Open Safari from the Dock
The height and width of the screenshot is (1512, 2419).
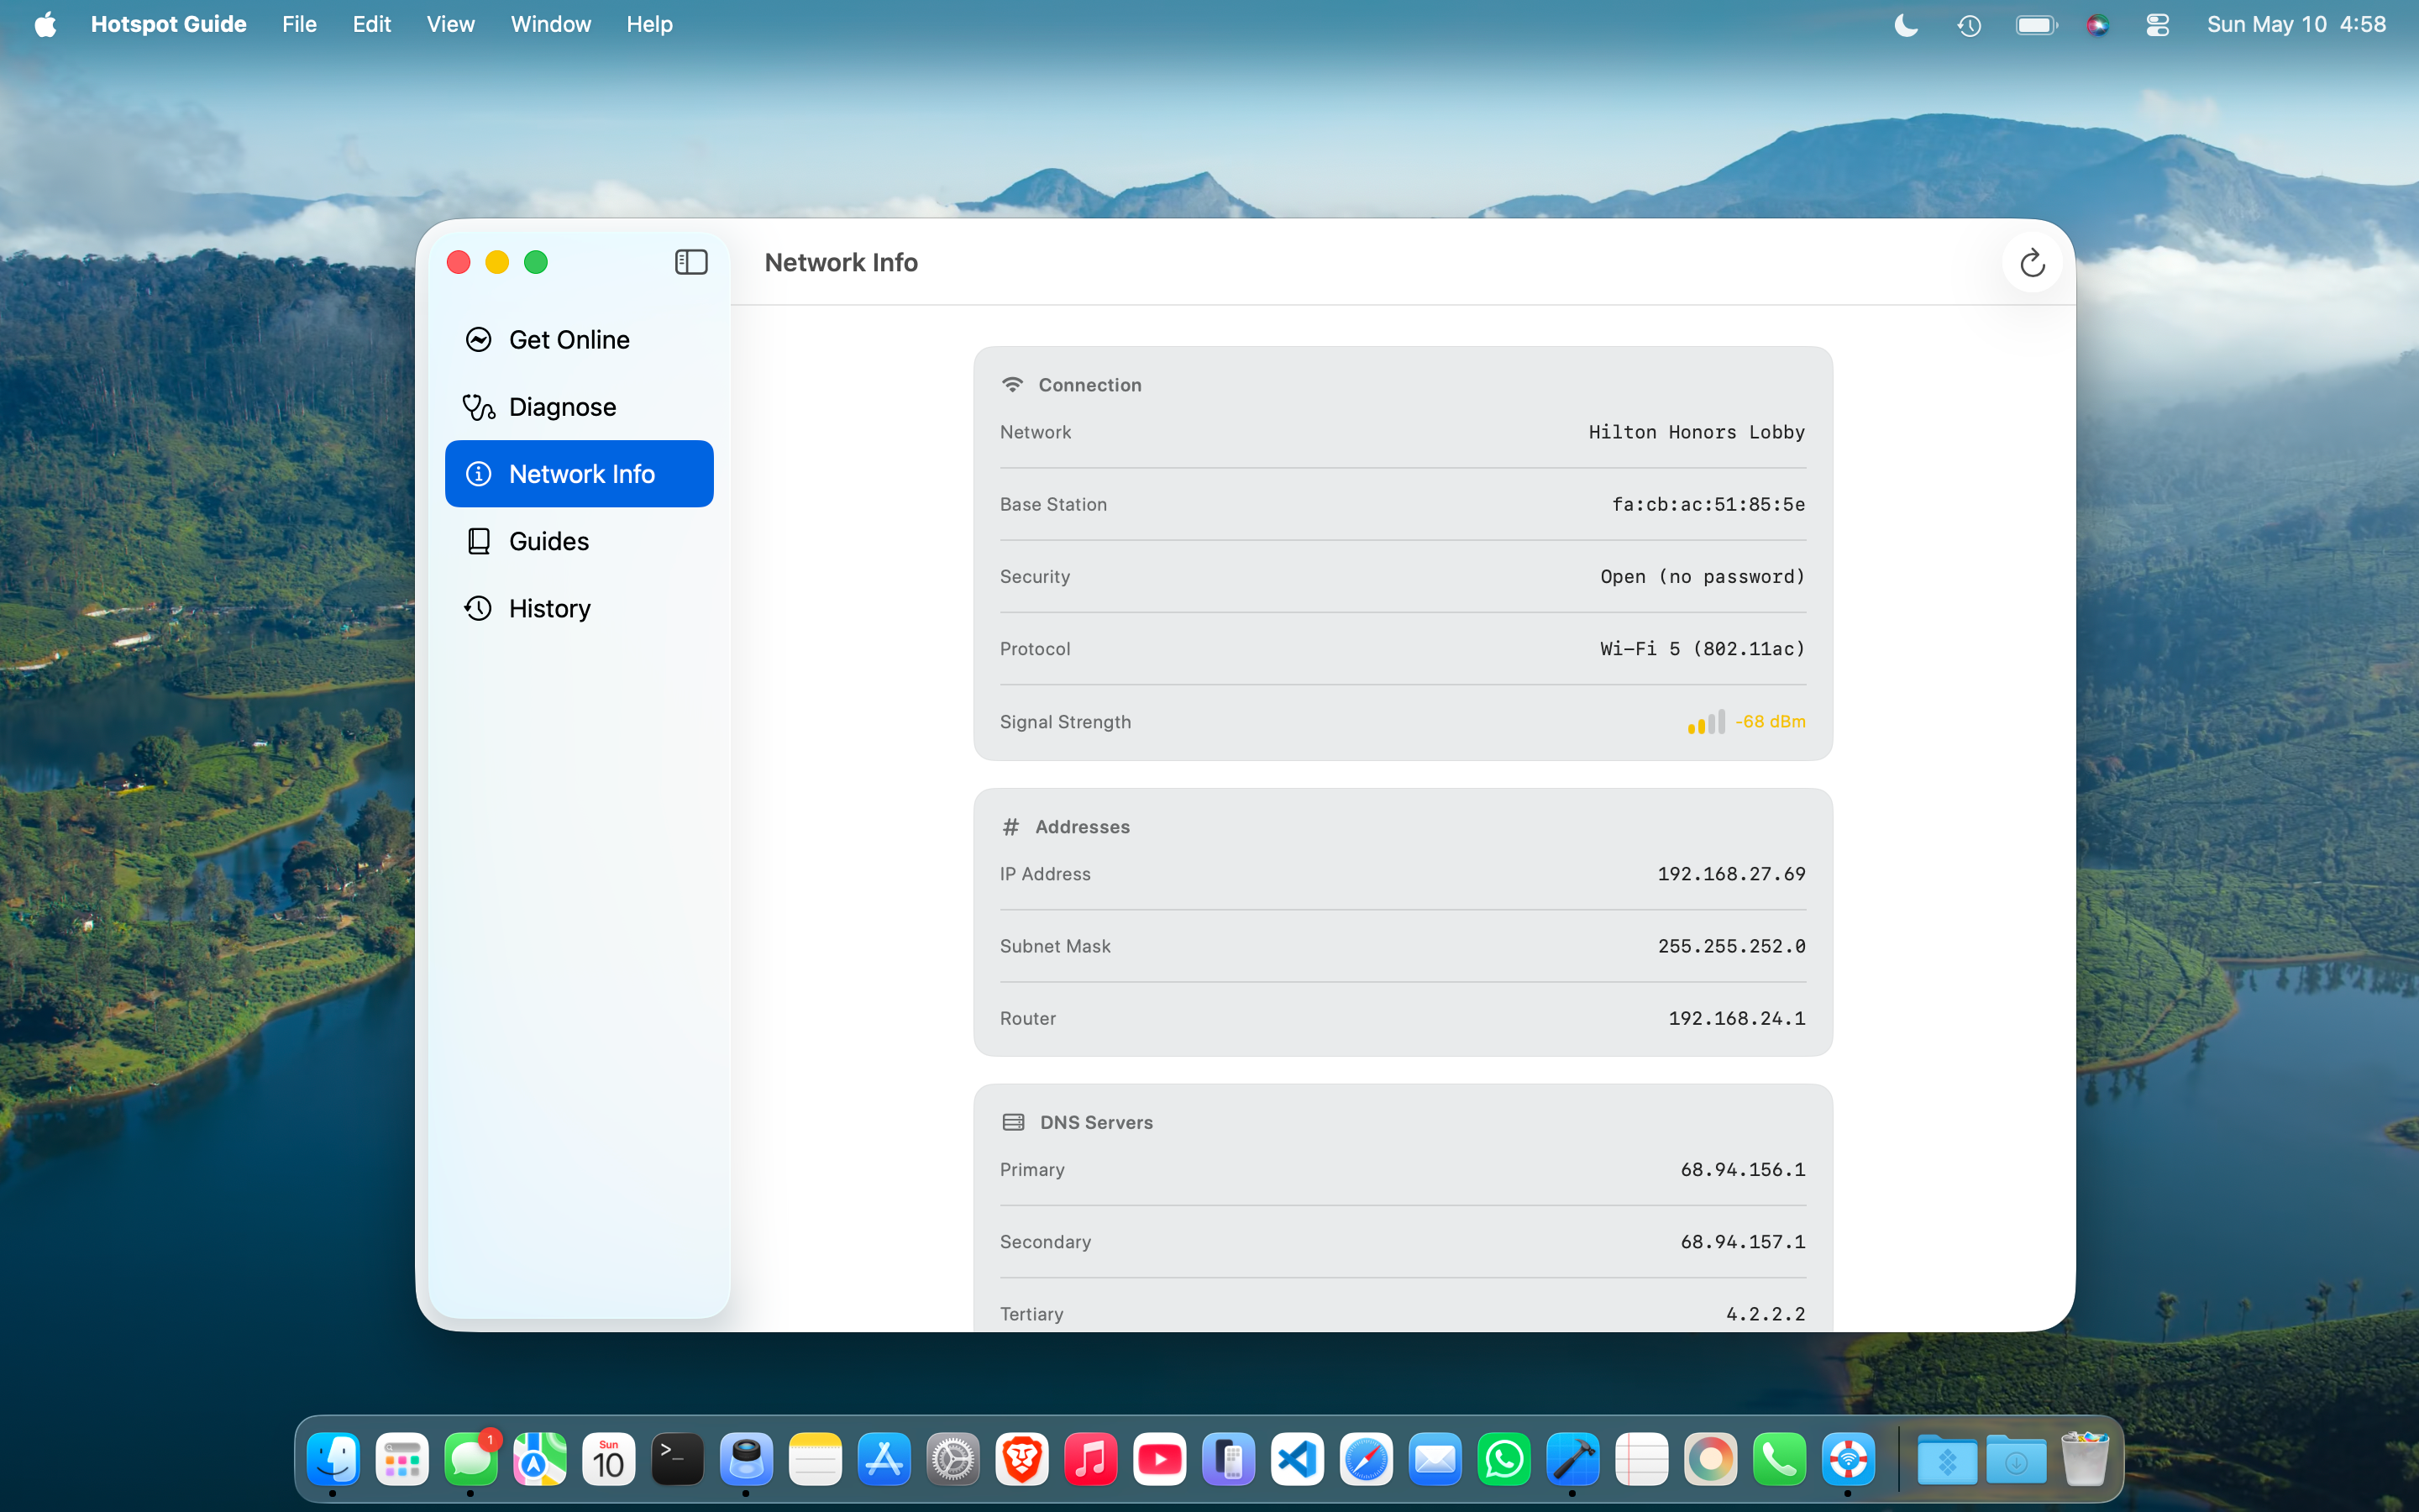point(1367,1460)
